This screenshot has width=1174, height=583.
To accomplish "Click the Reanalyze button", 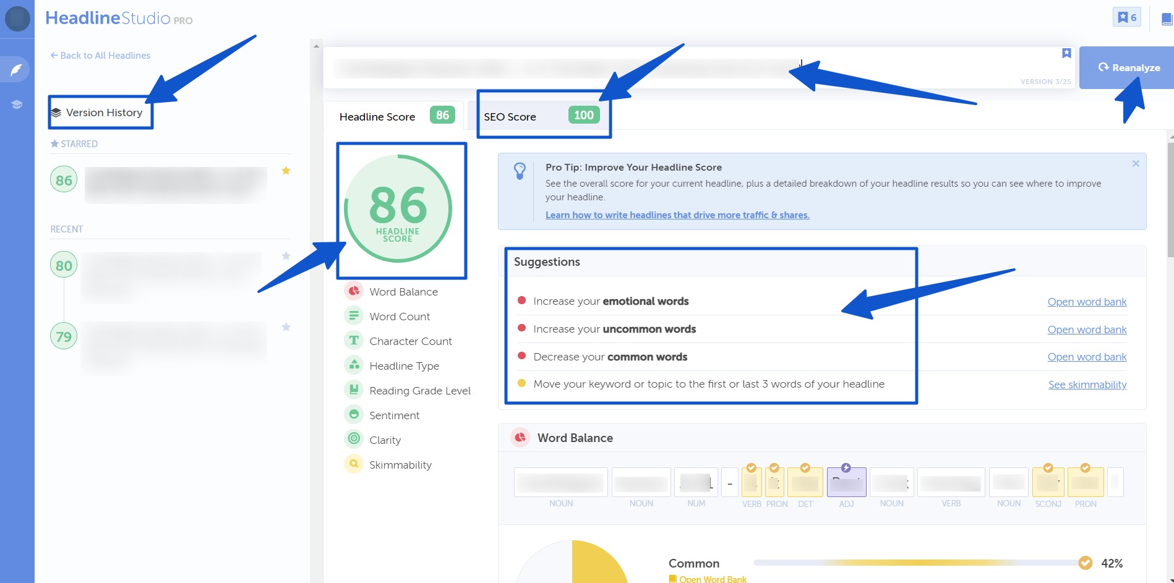I will 1126,67.
